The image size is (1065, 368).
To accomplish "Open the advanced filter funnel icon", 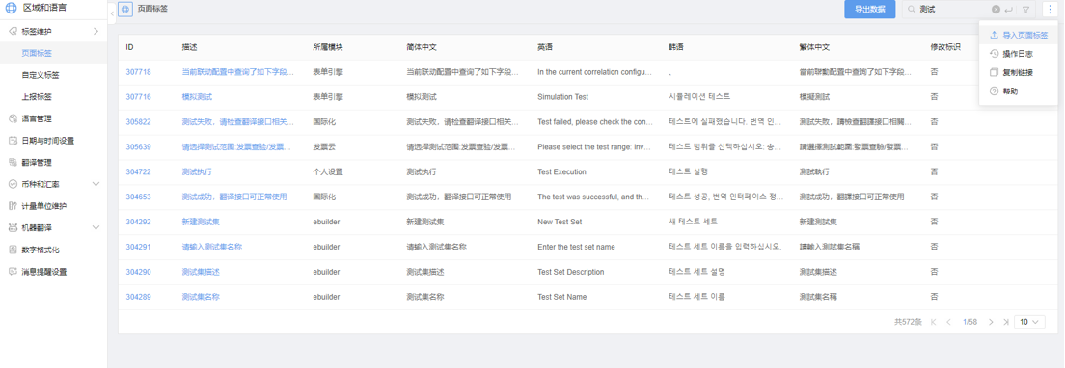I will pos(1026,10).
